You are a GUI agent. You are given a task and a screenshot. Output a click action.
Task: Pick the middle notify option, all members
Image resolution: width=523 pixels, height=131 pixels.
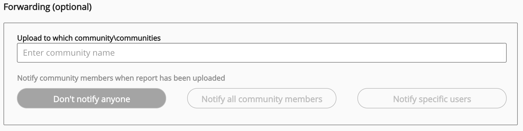point(261,99)
